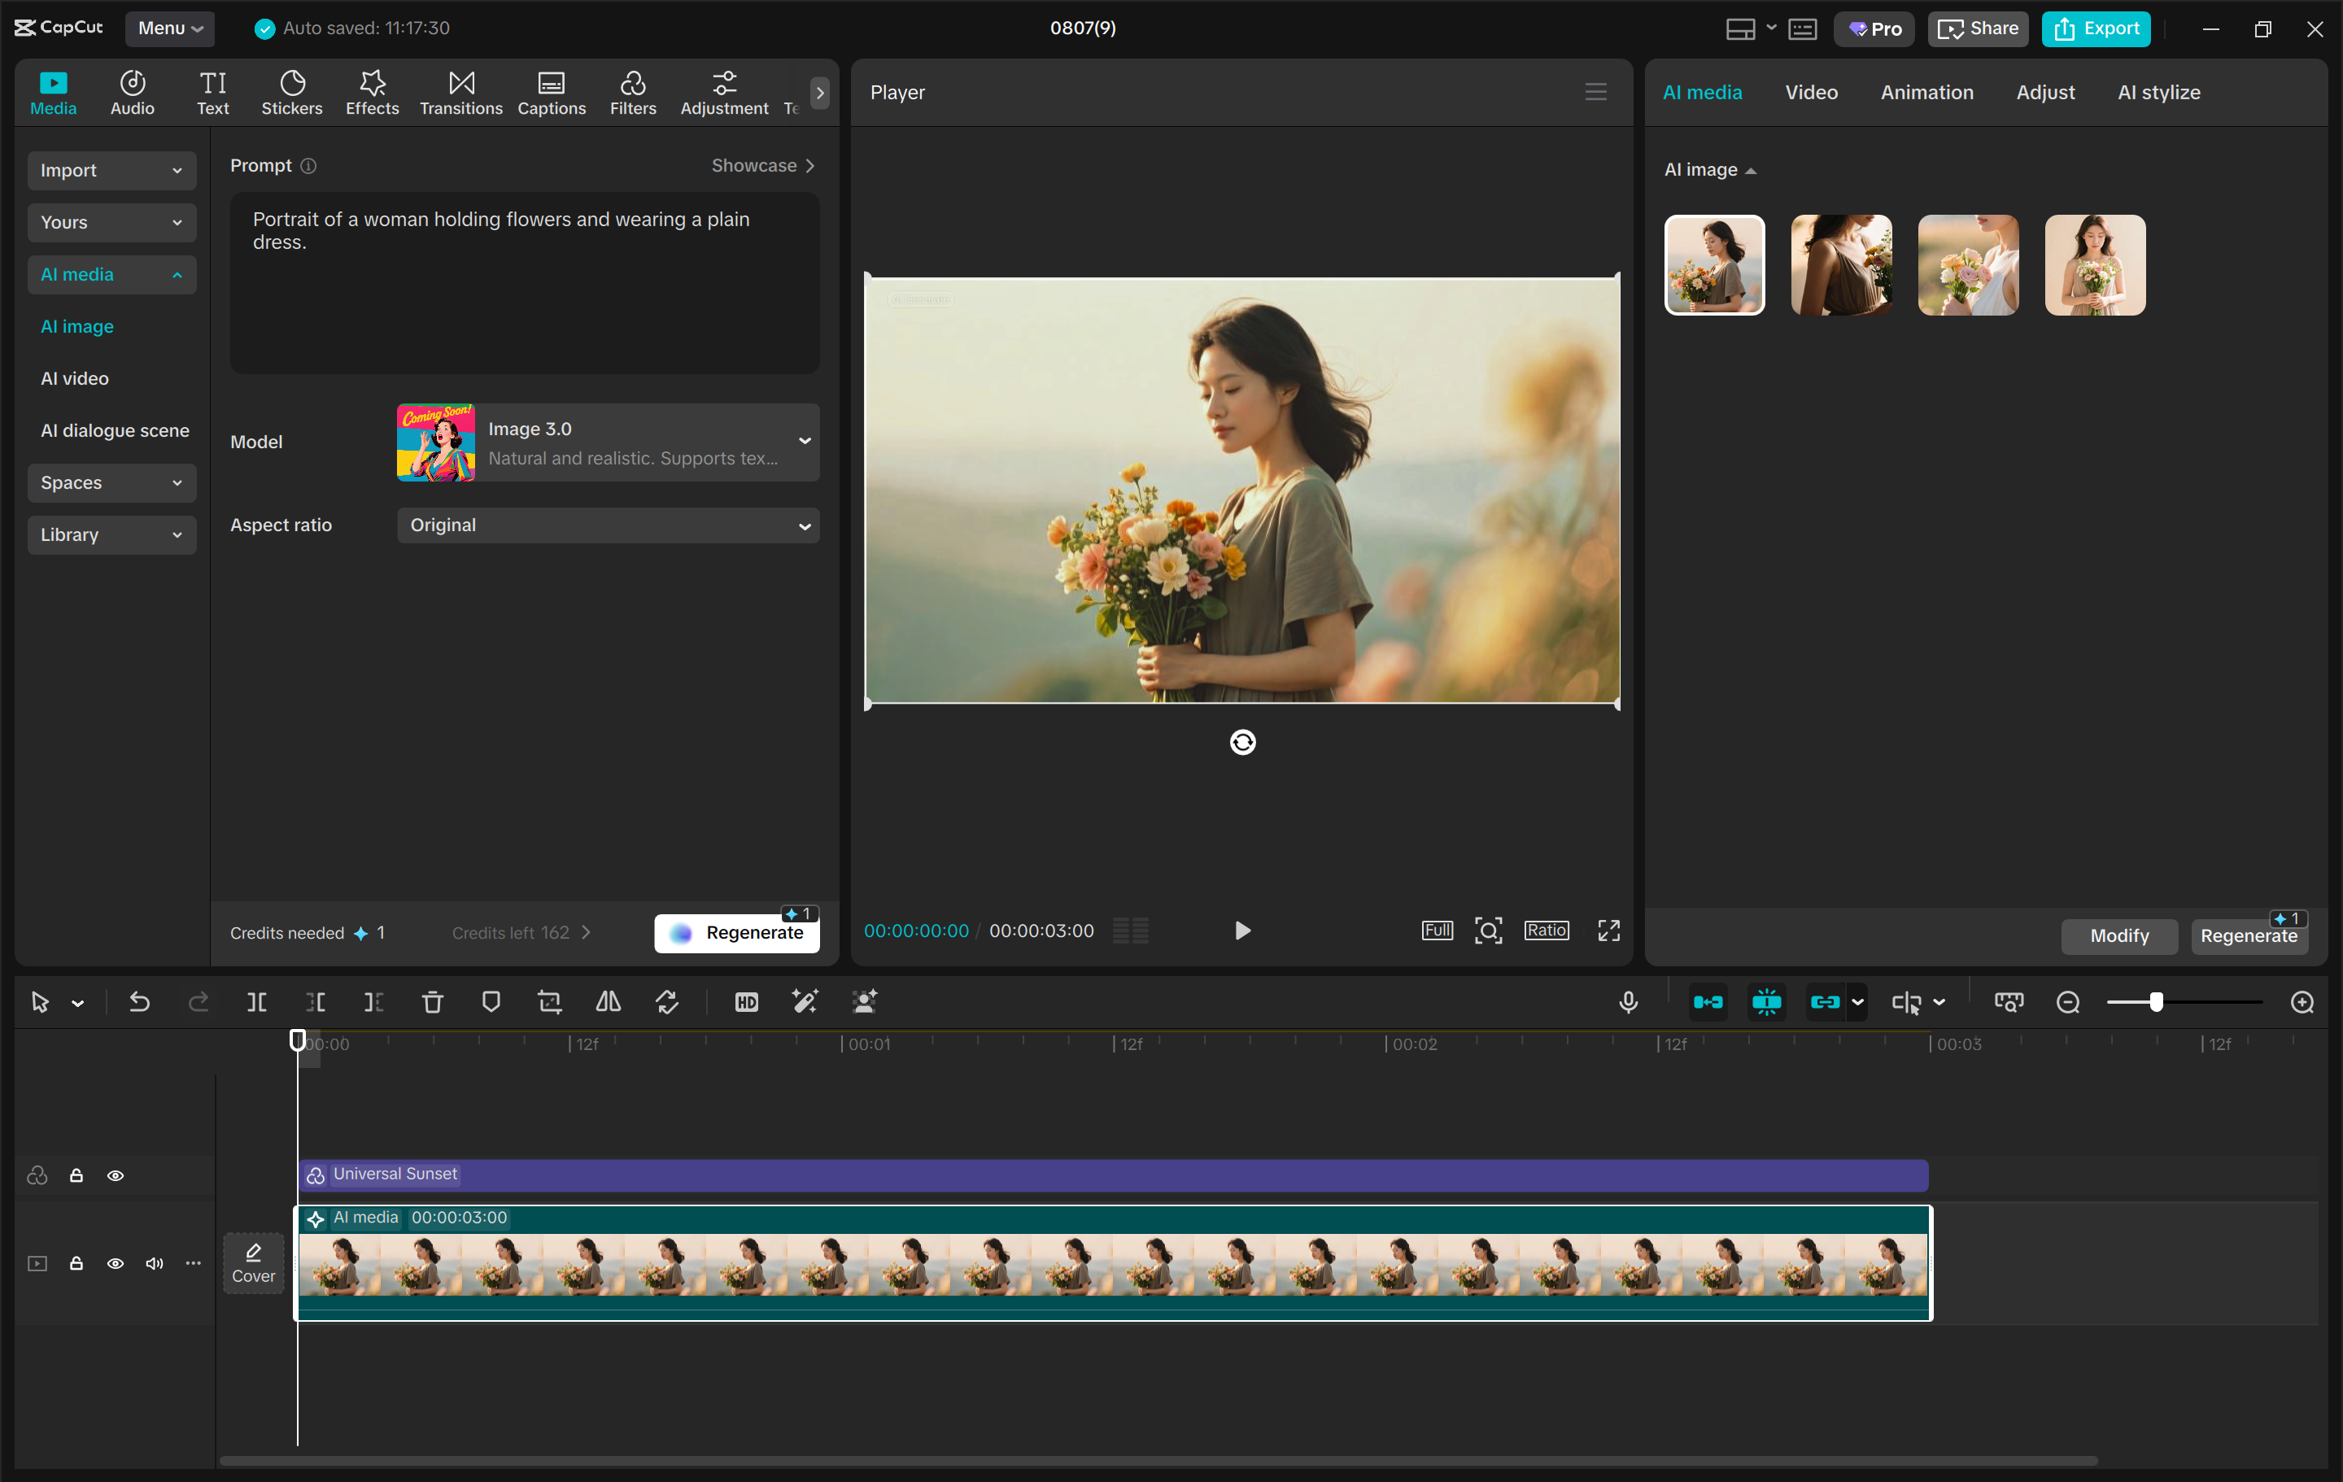Adjust the timeline zoom slider
2343x1482 pixels.
point(2156,1001)
